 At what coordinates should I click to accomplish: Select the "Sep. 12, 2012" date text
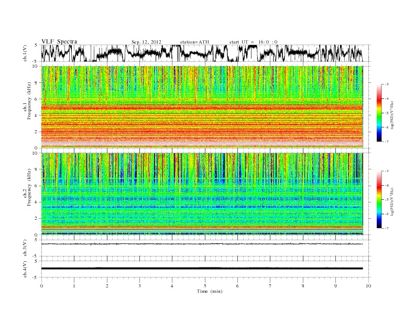(x=146, y=42)
